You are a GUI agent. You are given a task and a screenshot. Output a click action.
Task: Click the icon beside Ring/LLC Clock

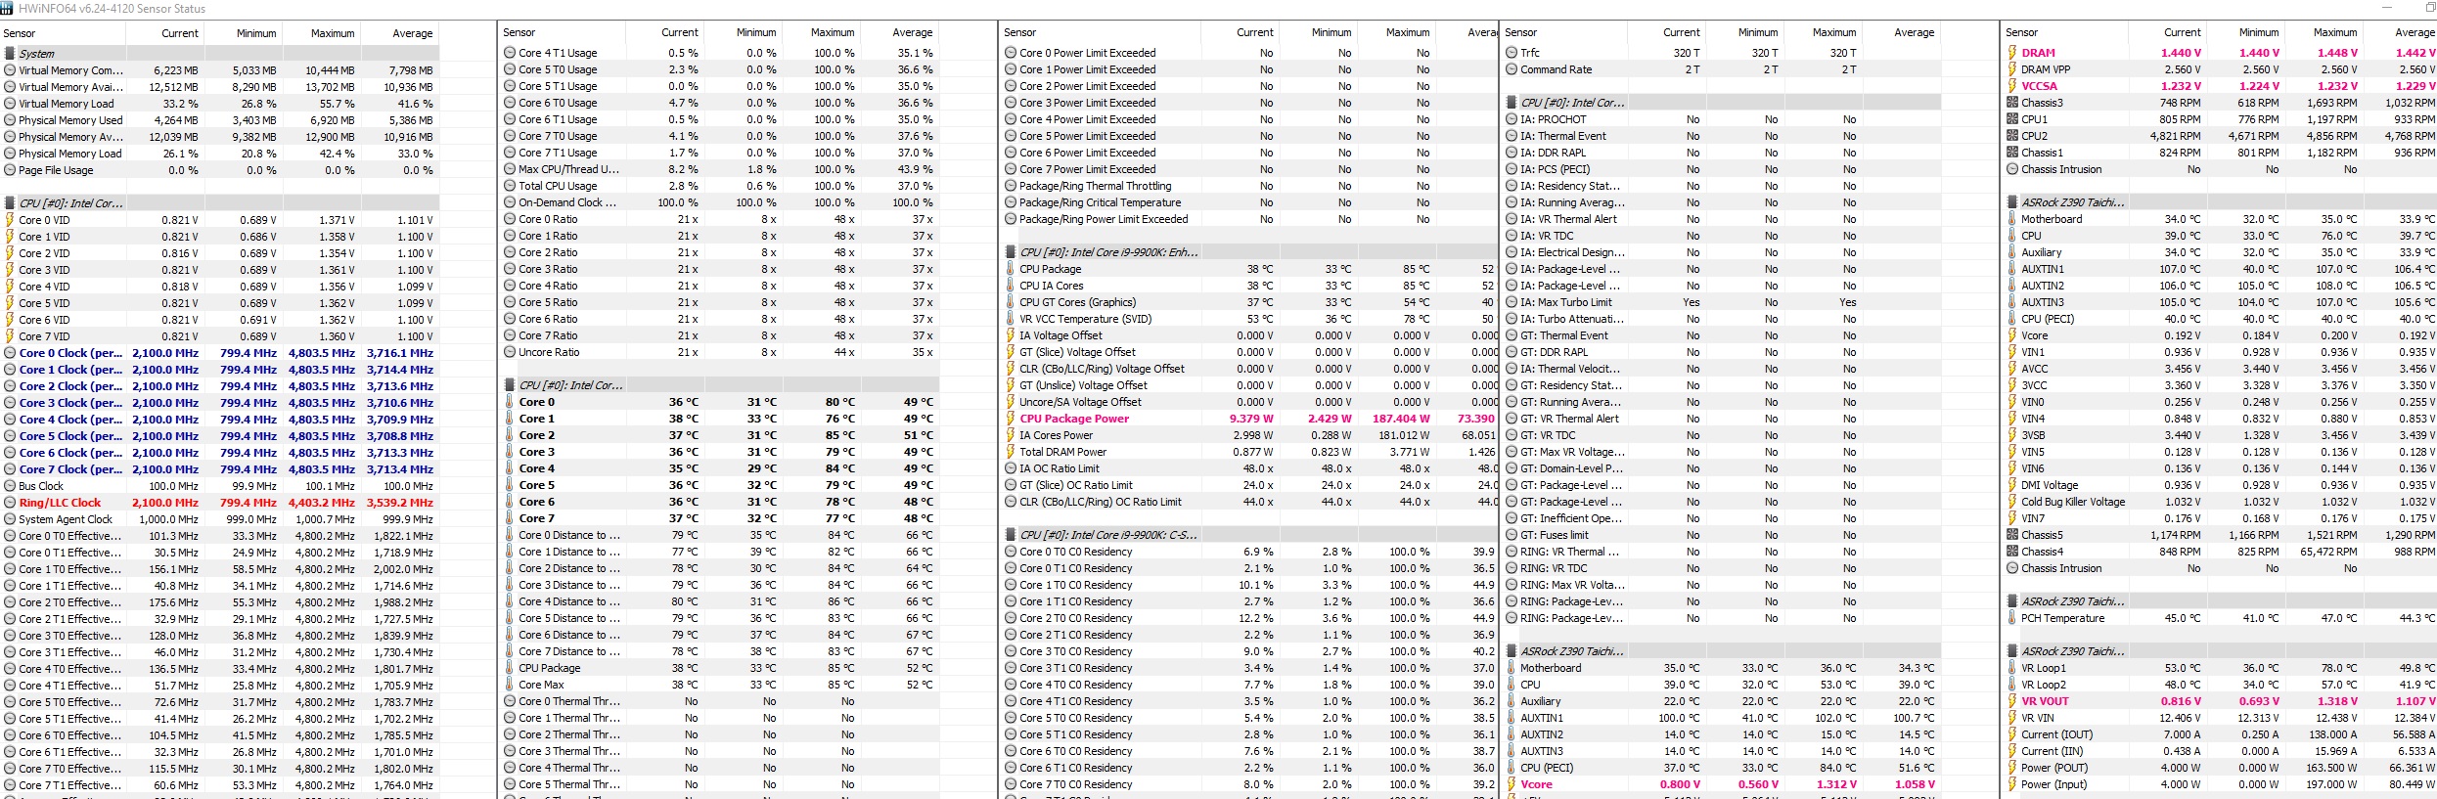click(10, 503)
